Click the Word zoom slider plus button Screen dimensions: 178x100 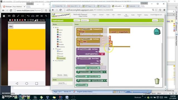(x=148, y=92)
